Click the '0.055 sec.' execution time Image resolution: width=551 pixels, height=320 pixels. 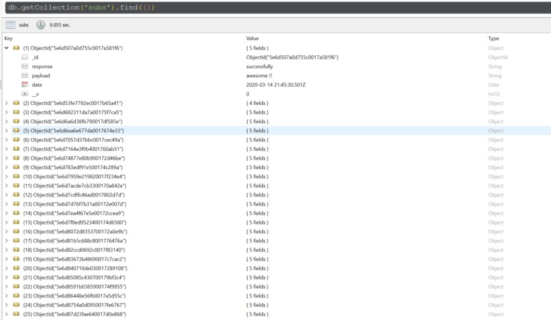(x=59, y=25)
